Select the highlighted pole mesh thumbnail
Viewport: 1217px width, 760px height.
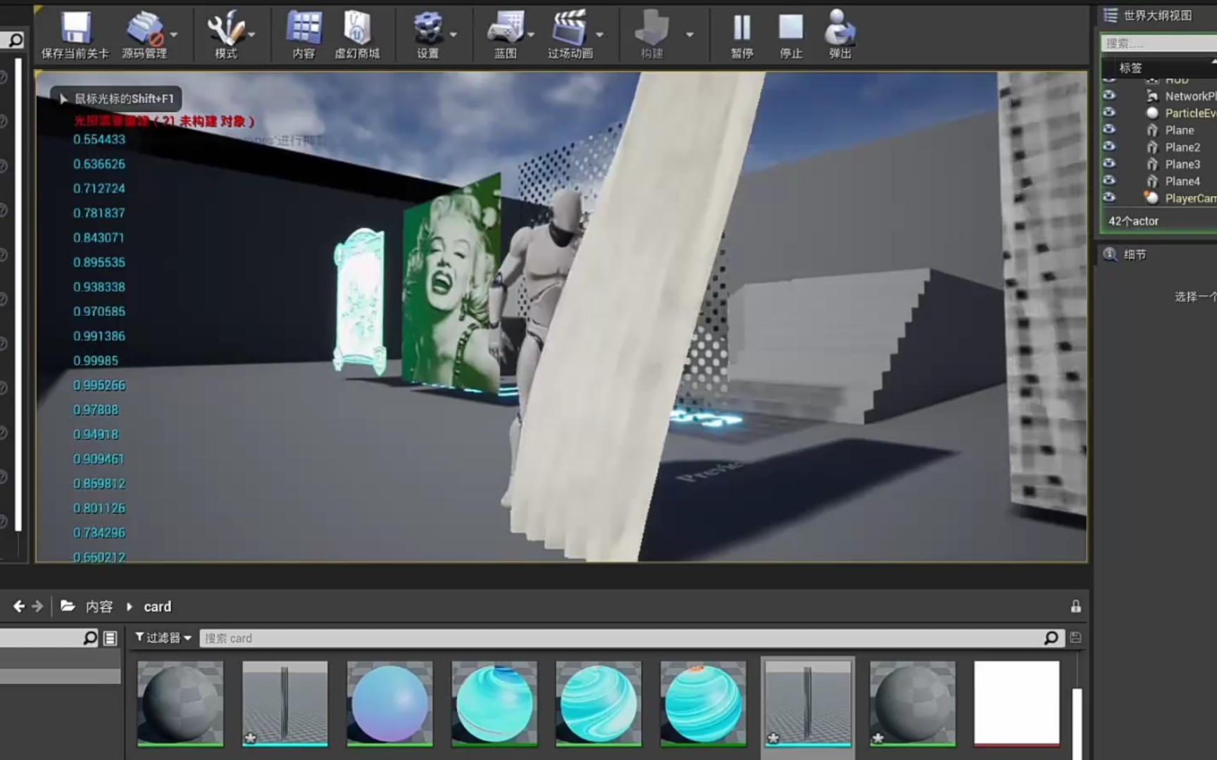click(x=808, y=703)
